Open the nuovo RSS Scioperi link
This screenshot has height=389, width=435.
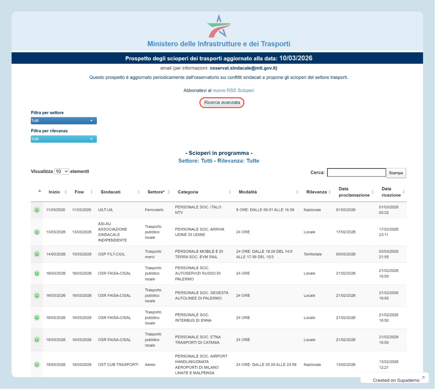click(234, 90)
